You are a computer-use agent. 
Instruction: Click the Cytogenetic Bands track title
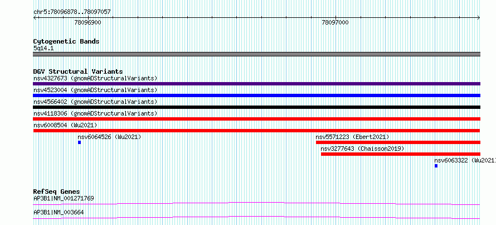pyautogui.click(x=66, y=41)
